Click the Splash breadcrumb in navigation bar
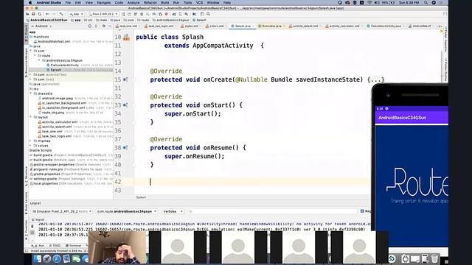This screenshot has height=265, width=472. (x=199, y=20)
